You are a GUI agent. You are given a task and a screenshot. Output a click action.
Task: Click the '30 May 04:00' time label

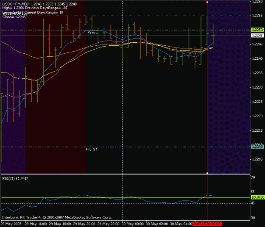tap(181, 224)
